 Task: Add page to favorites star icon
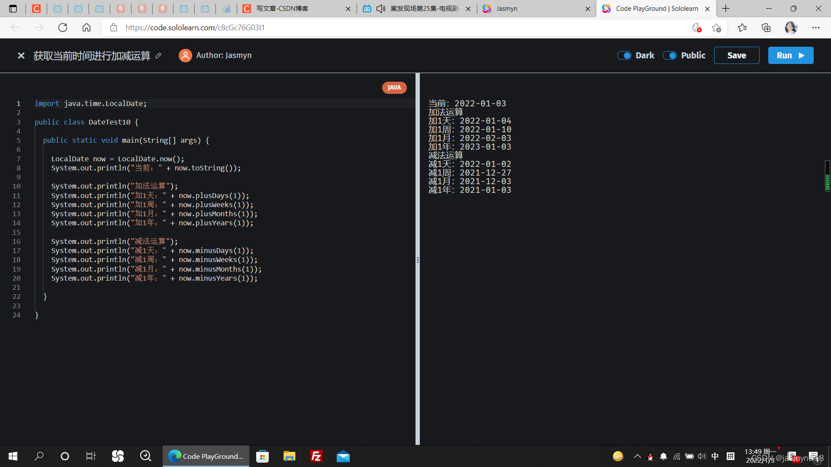pyautogui.click(x=716, y=28)
